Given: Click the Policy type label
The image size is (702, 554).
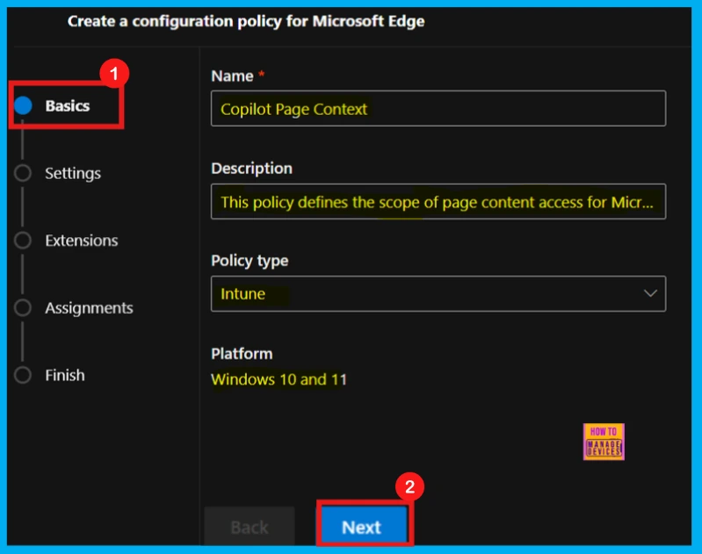Looking at the screenshot, I should tap(250, 261).
